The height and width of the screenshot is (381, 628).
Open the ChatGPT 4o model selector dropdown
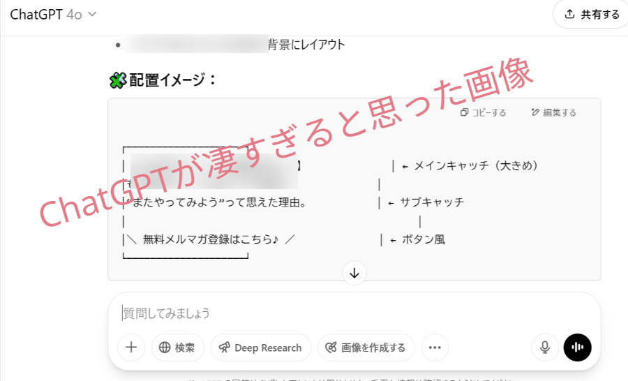click(53, 14)
